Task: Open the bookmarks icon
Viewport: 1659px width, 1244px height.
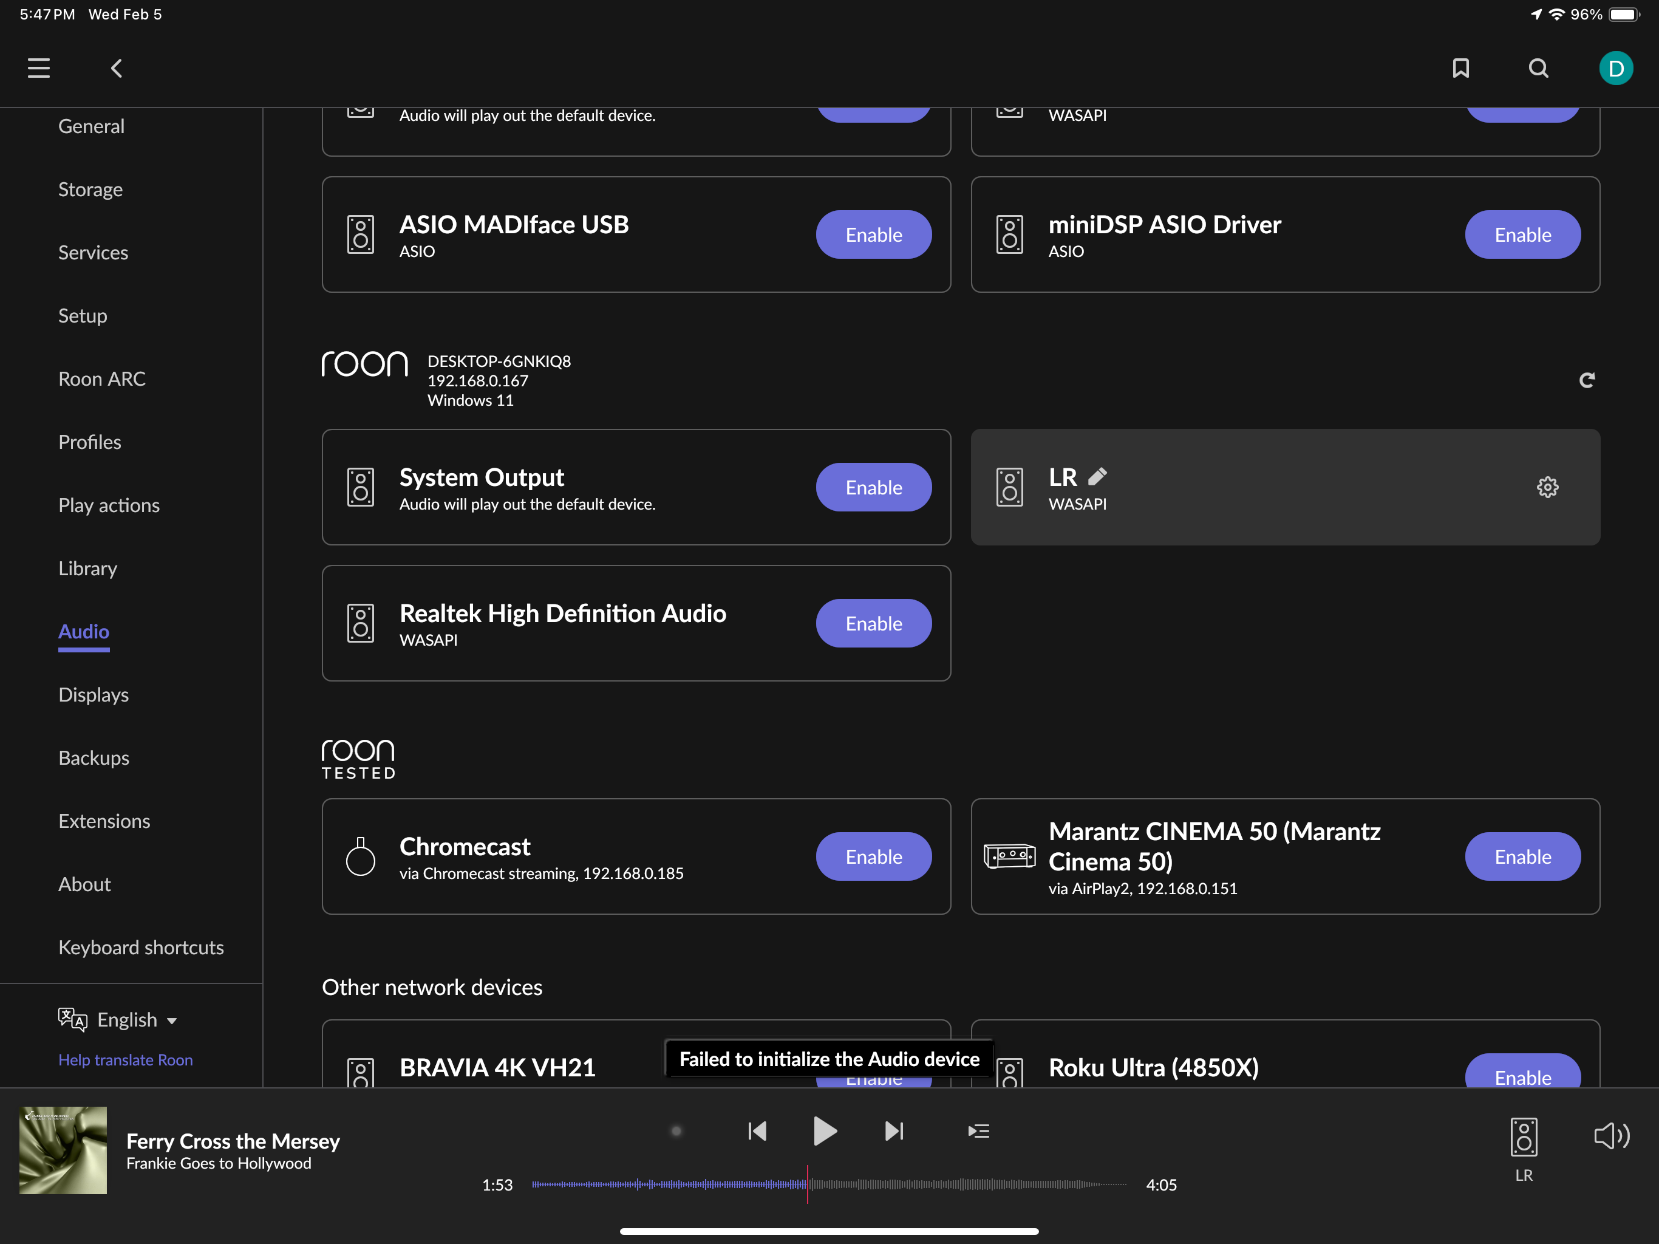Action: coord(1459,68)
